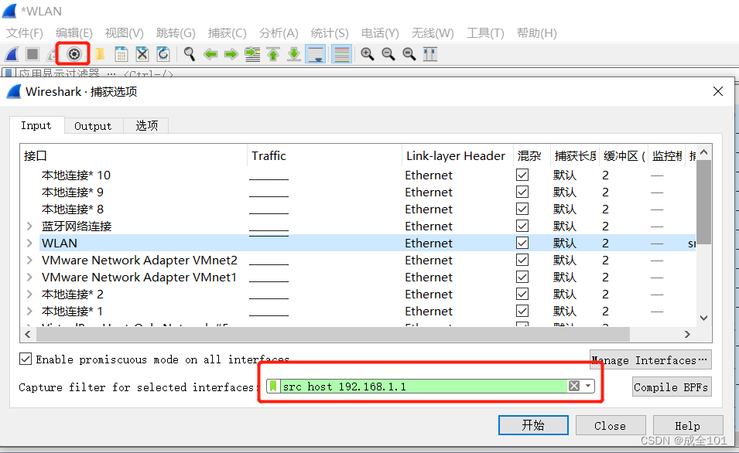Find a packet with the magnifier icon

[x=190, y=54]
